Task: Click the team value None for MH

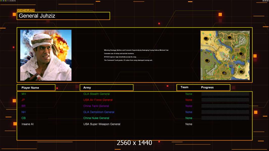Action: pyautogui.click(x=189, y=94)
